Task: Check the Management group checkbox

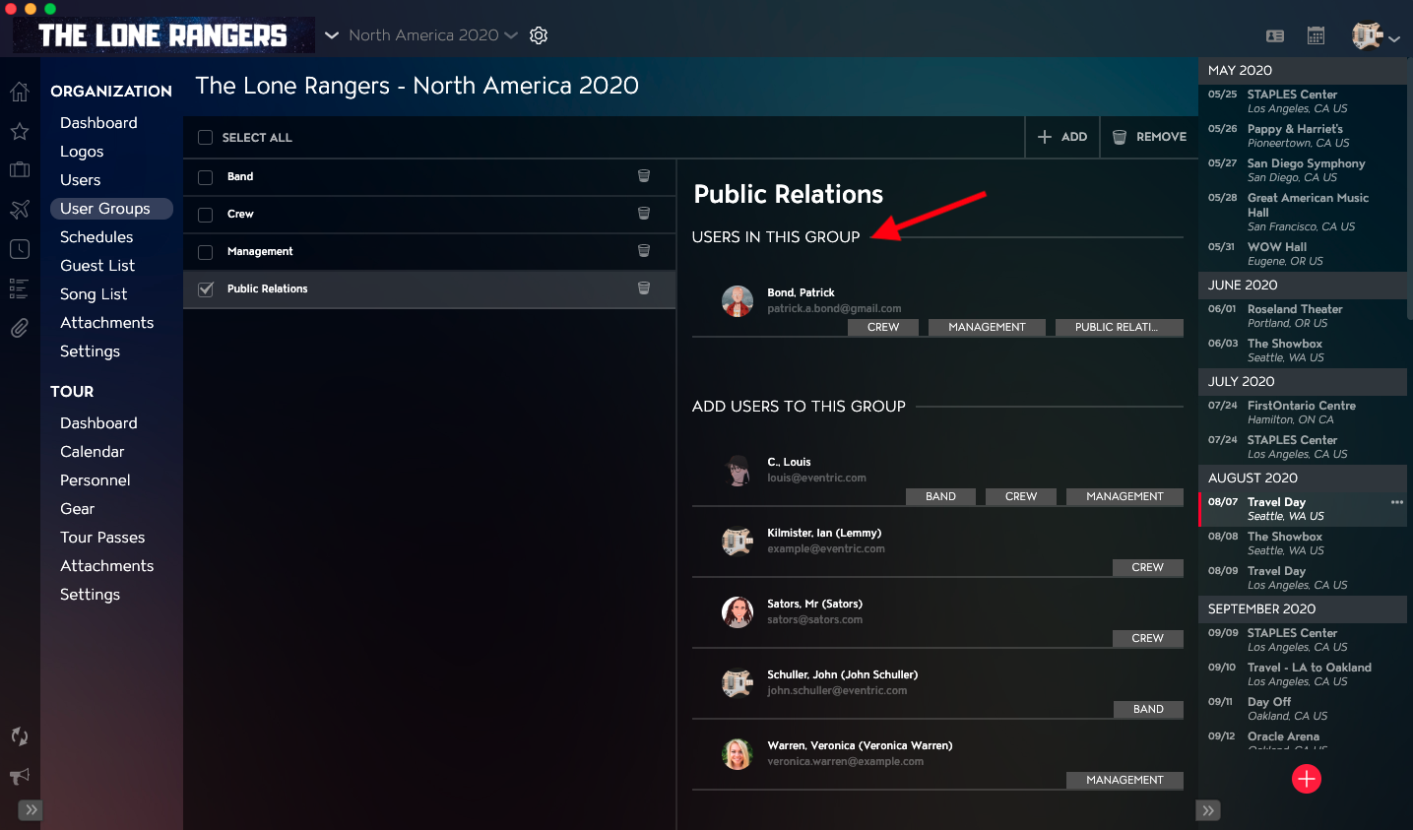Action: [x=206, y=252]
